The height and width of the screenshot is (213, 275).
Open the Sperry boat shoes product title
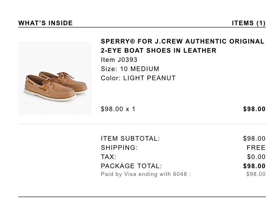[182, 41]
